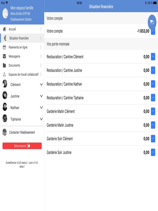The width and height of the screenshot is (158, 211).
Task: Open details button for Restauration / Cantine Clément
Action: click(153, 57)
